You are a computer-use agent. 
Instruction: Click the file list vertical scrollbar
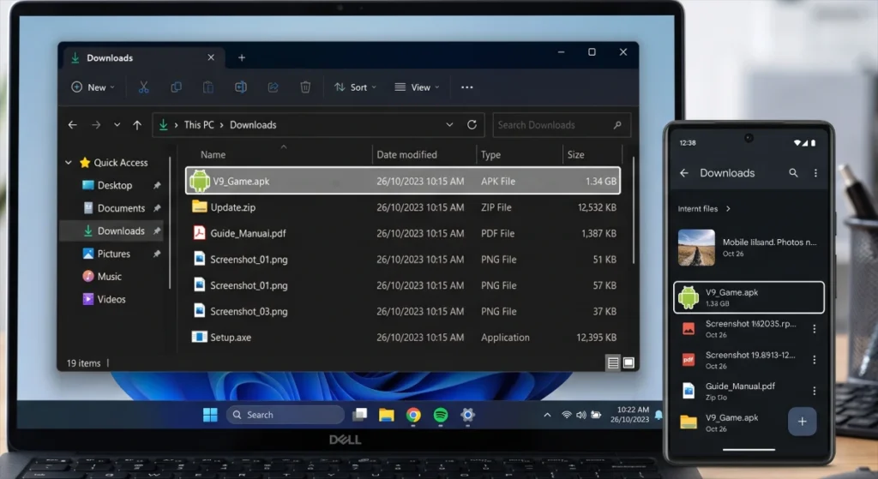point(634,210)
